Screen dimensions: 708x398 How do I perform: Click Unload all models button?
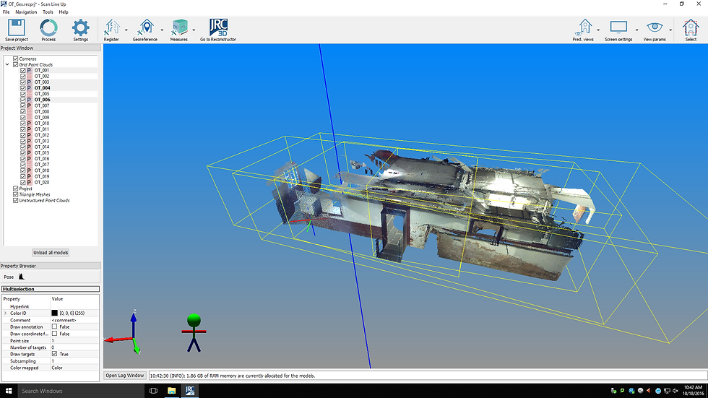[x=51, y=253]
